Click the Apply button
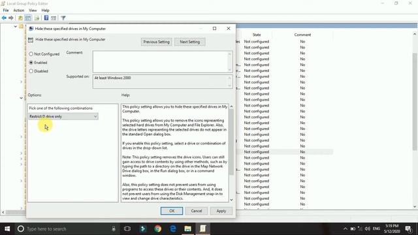 [x=221, y=211]
